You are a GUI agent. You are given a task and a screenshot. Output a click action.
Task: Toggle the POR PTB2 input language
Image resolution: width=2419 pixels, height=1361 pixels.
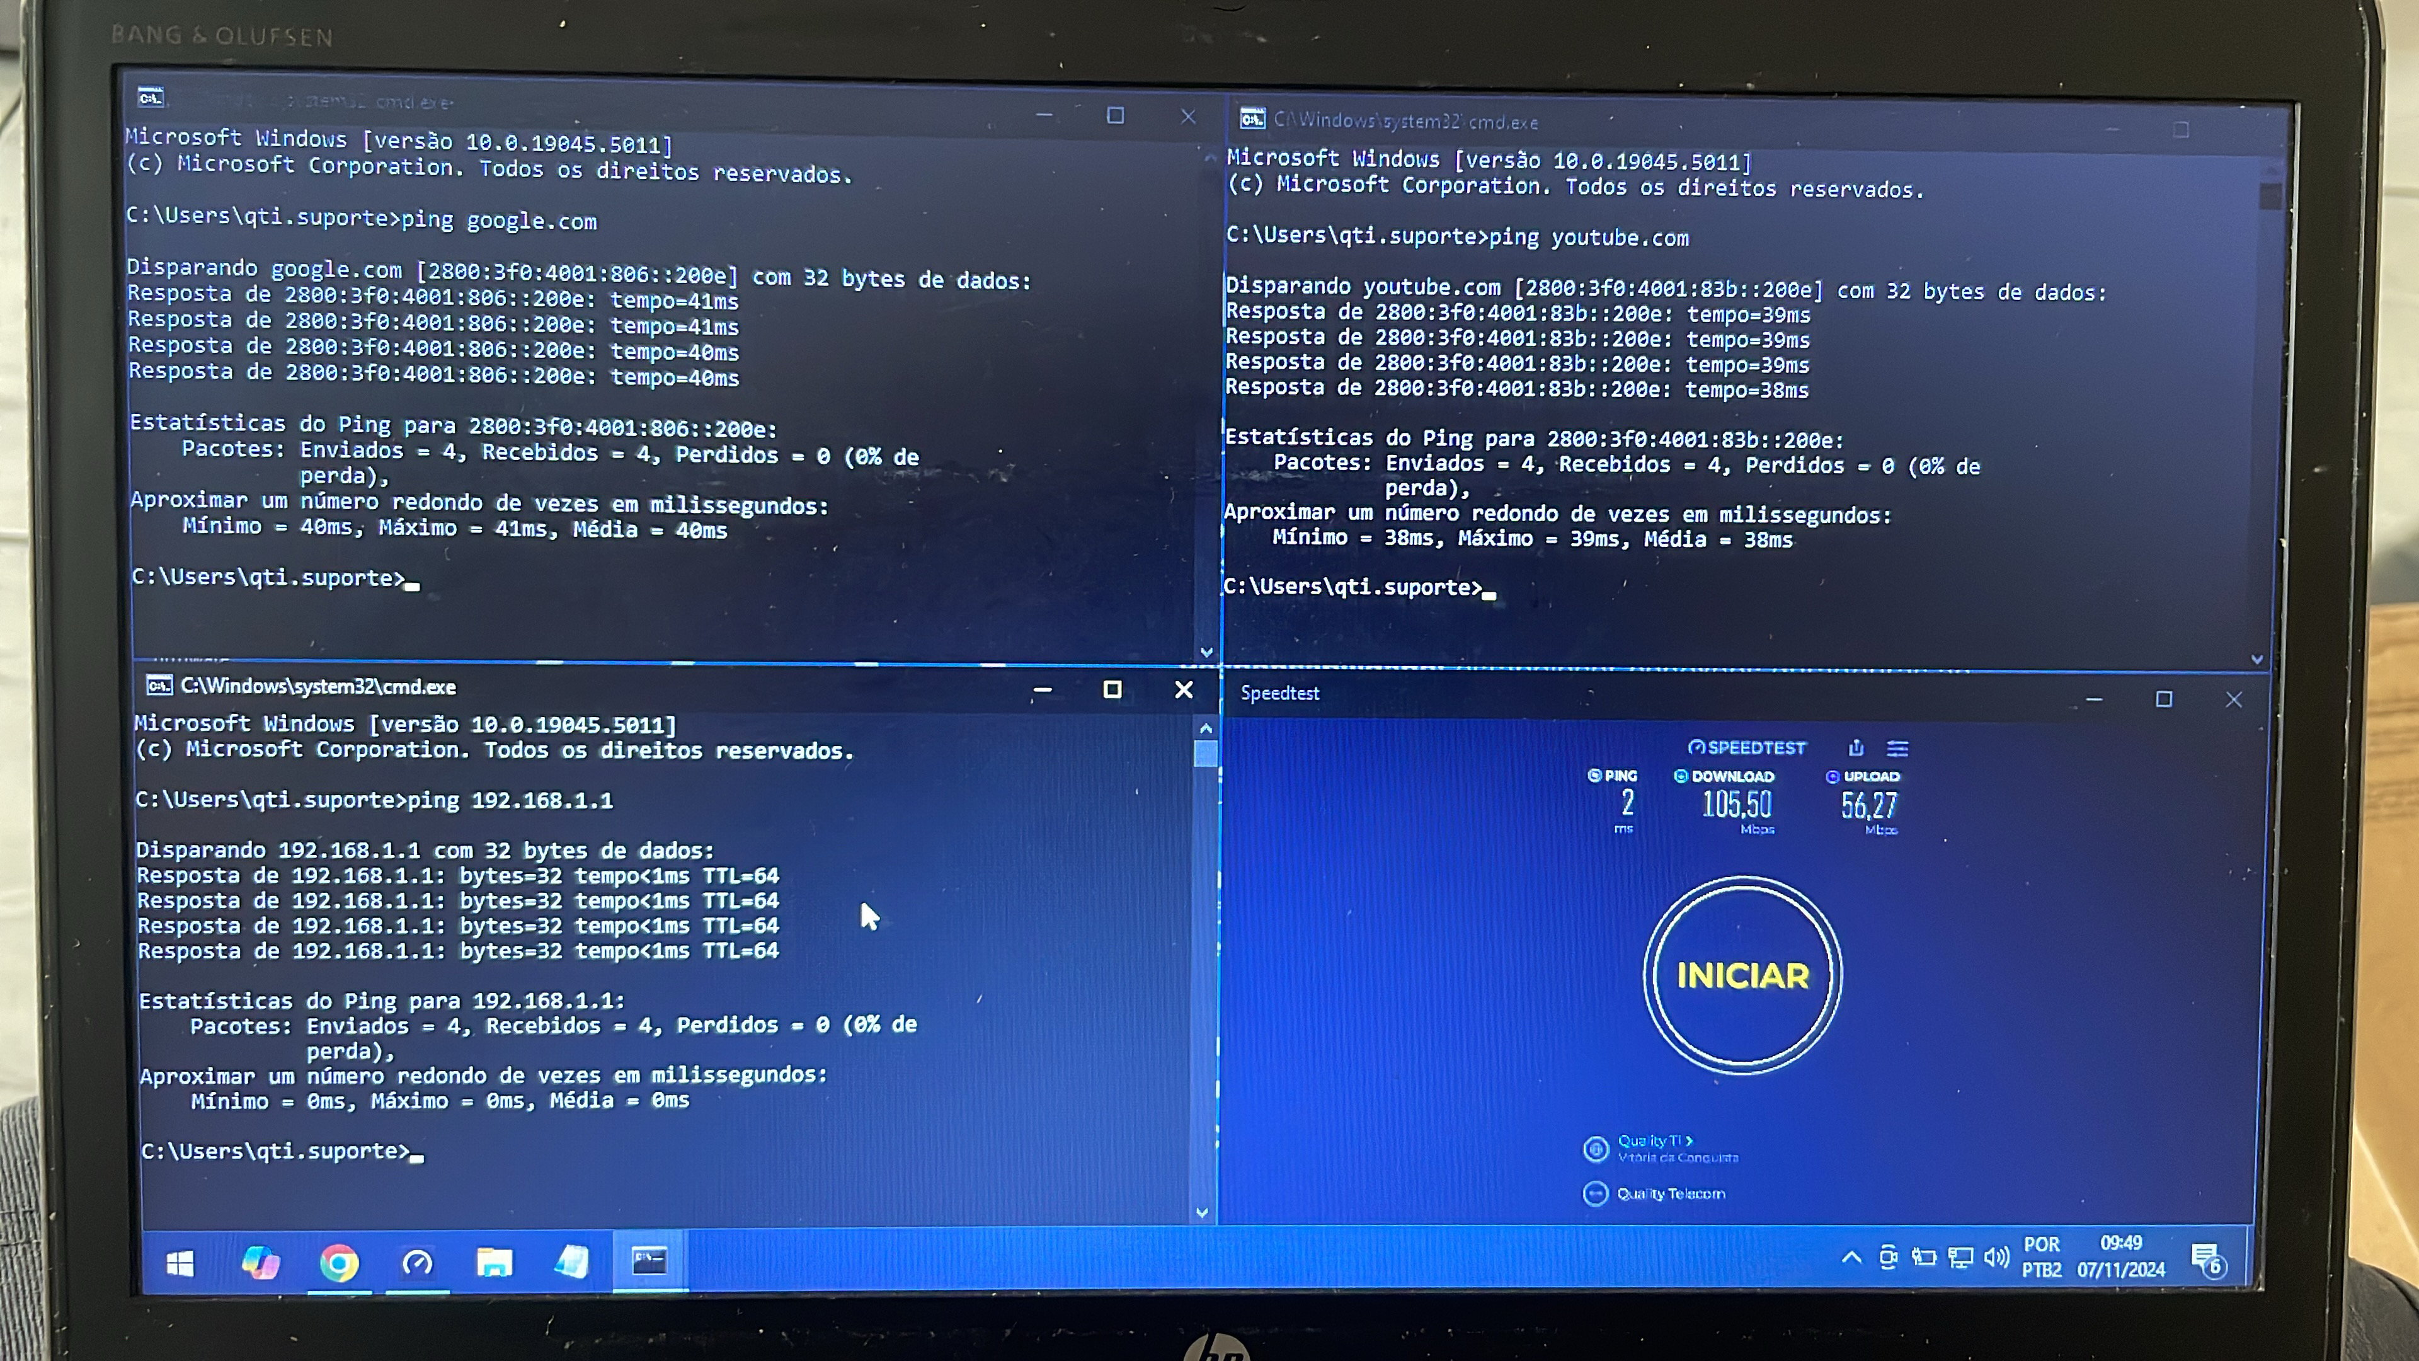(x=2042, y=1257)
